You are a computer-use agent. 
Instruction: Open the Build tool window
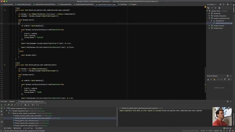click(x=39, y=128)
